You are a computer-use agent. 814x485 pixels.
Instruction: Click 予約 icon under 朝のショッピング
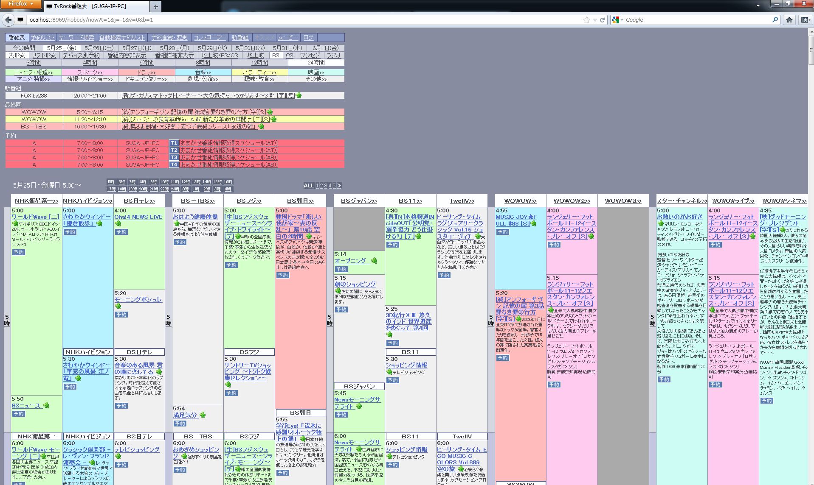(x=341, y=309)
